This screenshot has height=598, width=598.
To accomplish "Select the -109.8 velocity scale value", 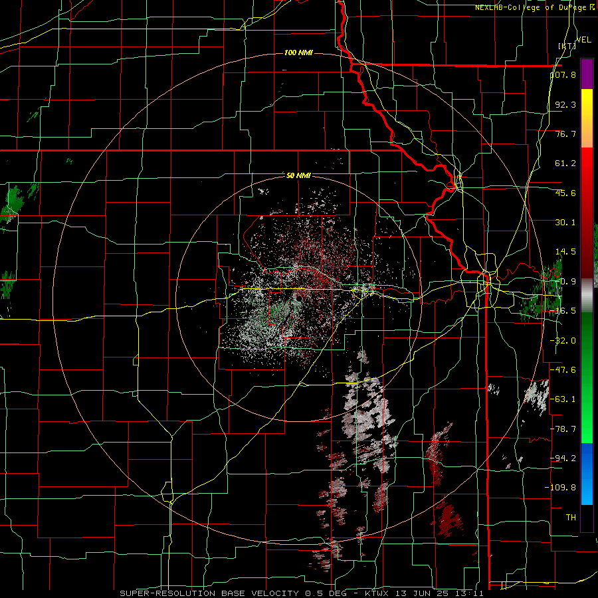I will (x=560, y=488).
